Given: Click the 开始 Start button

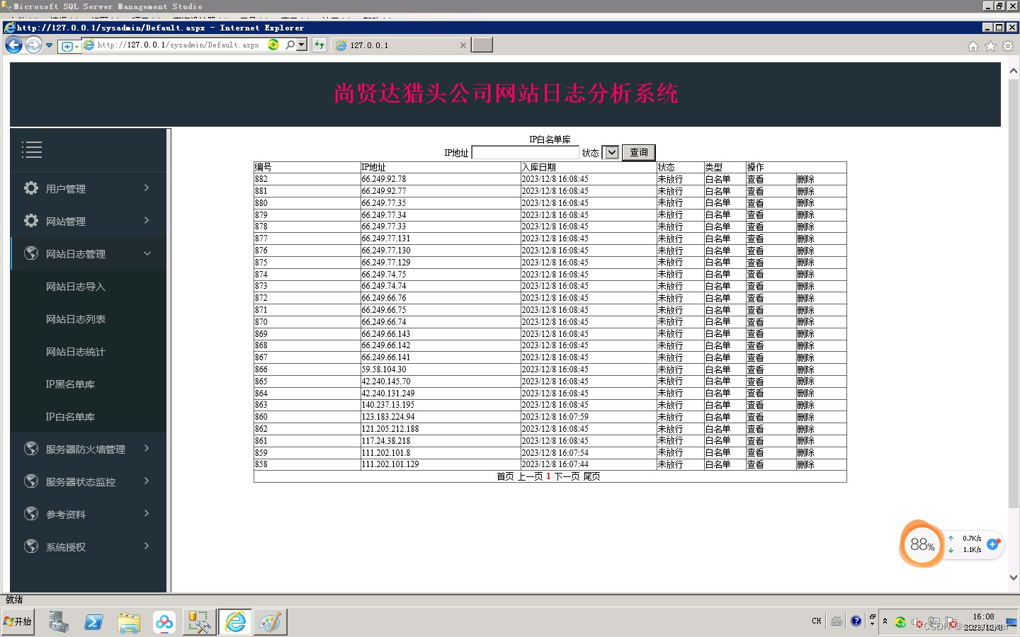Looking at the screenshot, I should click(18, 621).
